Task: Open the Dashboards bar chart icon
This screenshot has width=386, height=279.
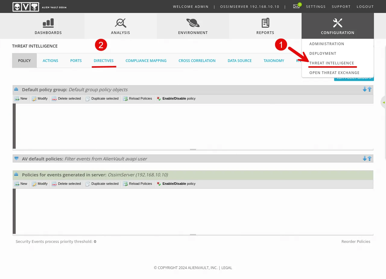Action: pyautogui.click(x=48, y=23)
